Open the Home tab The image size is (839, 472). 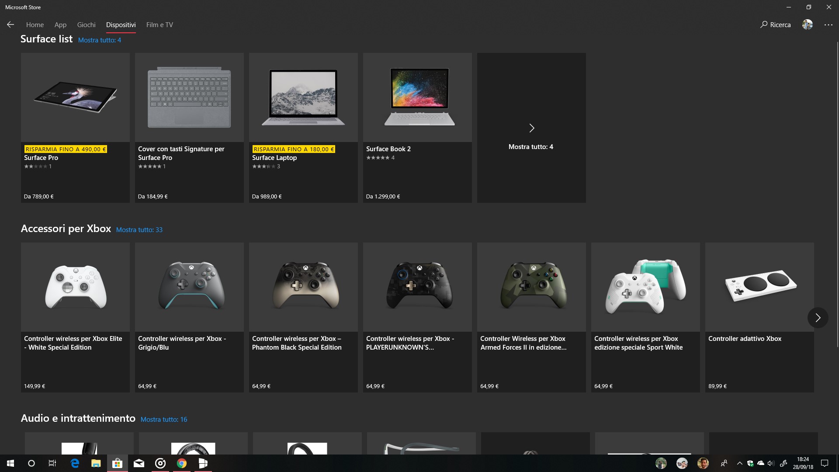click(35, 25)
